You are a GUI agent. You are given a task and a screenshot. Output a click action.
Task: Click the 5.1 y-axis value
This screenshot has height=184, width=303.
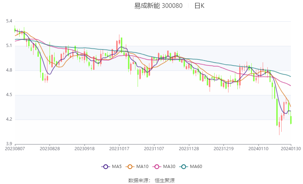(9, 46)
